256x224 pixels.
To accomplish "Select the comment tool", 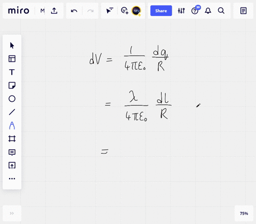I will [x=12, y=152].
